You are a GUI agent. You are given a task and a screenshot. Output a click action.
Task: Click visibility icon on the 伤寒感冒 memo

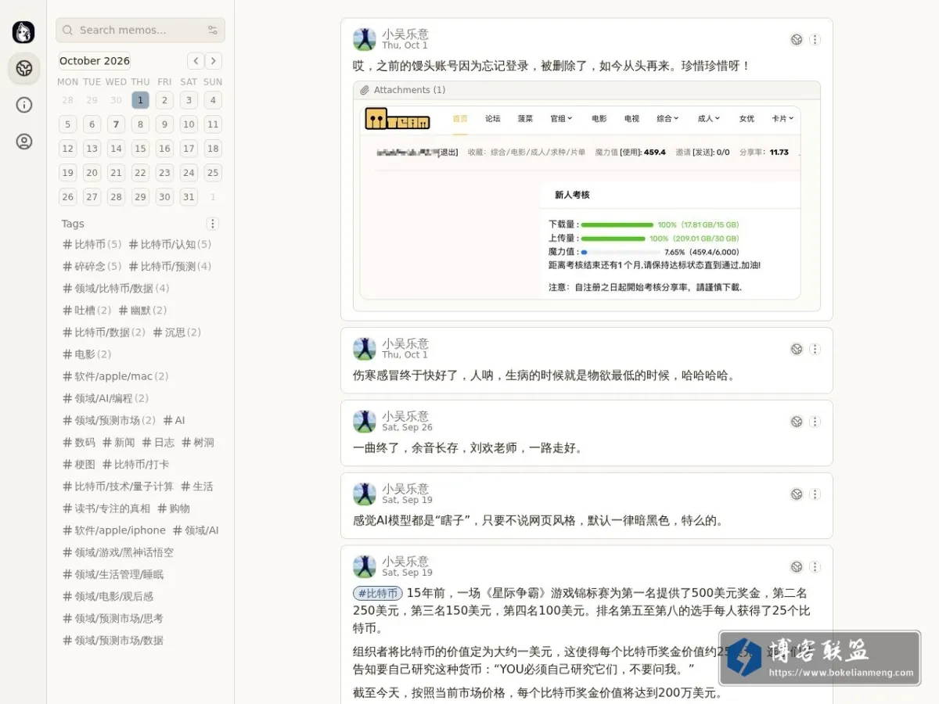coord(797,349)
